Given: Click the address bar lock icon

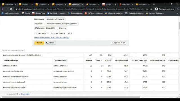Looking at the screenshot, I should 16,9.
